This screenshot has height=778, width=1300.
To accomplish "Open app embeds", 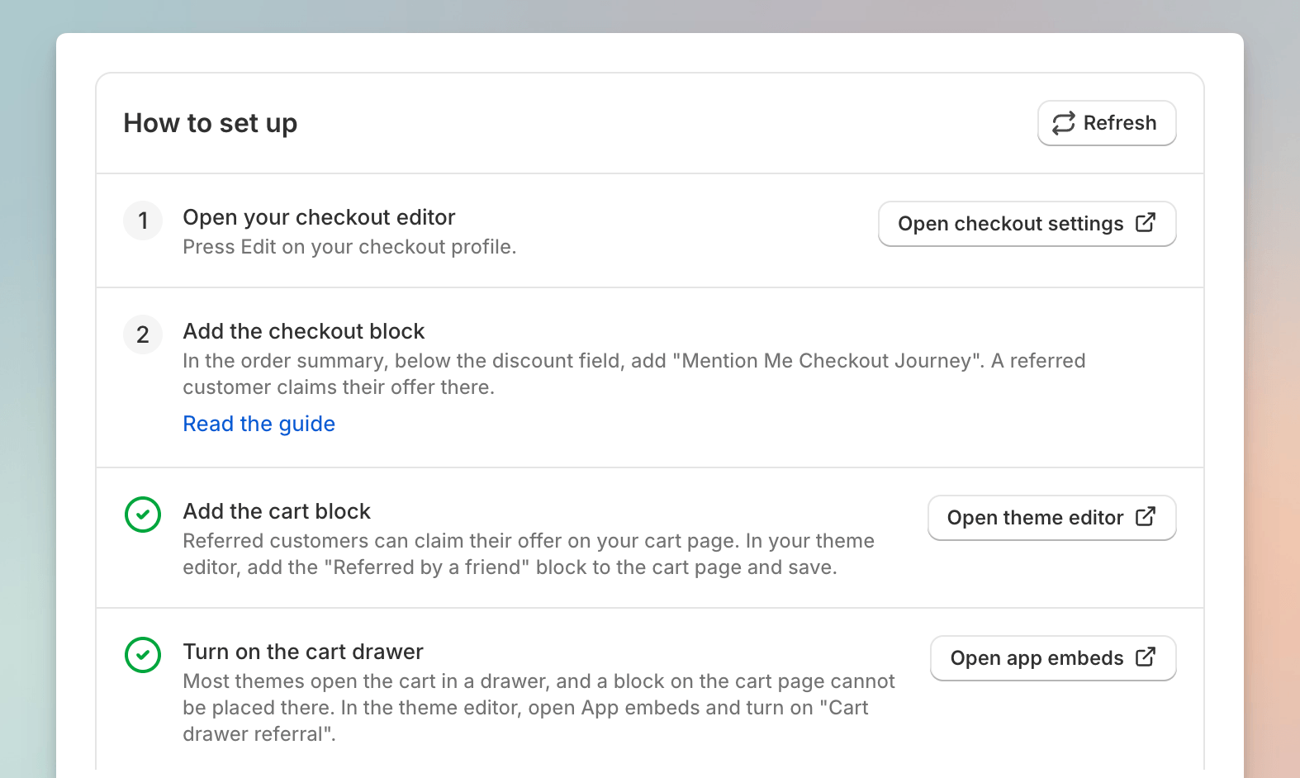I will (1053, 658).
